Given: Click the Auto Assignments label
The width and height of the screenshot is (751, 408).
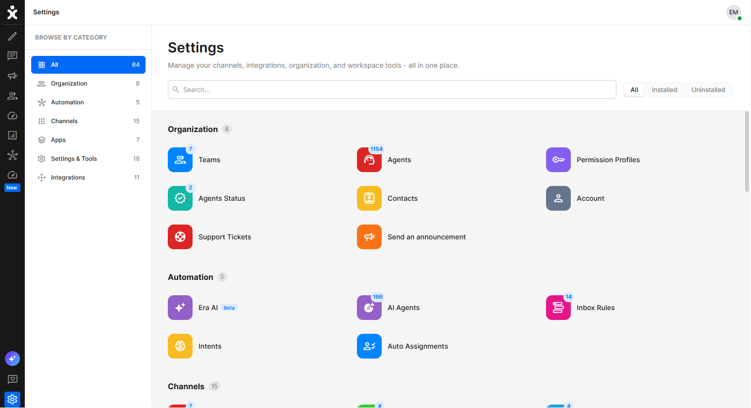Looking at the screenshot, I should point(418,346).
